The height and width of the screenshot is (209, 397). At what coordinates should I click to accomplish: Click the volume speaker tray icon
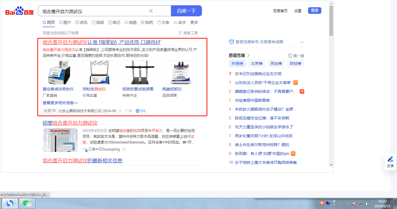tap(368, 204)
